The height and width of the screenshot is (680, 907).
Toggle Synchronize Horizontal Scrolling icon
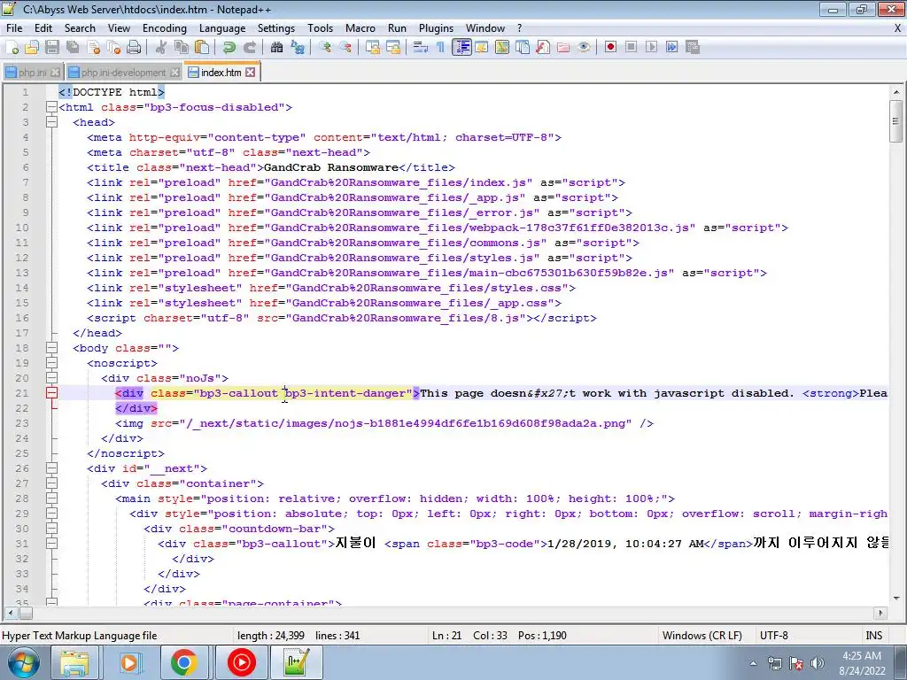pyautogui.click(x=393, y=48)
